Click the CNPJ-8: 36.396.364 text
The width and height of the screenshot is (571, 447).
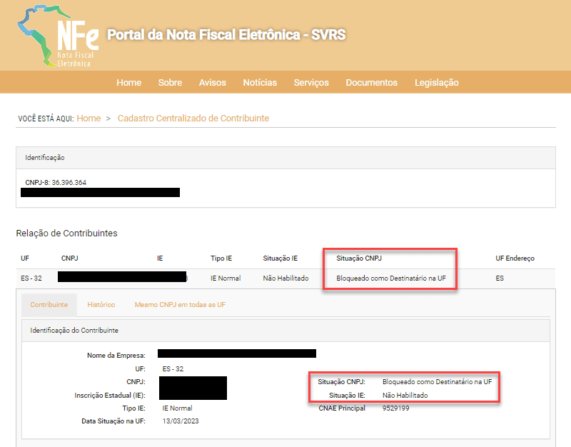[x=56, y=182]
